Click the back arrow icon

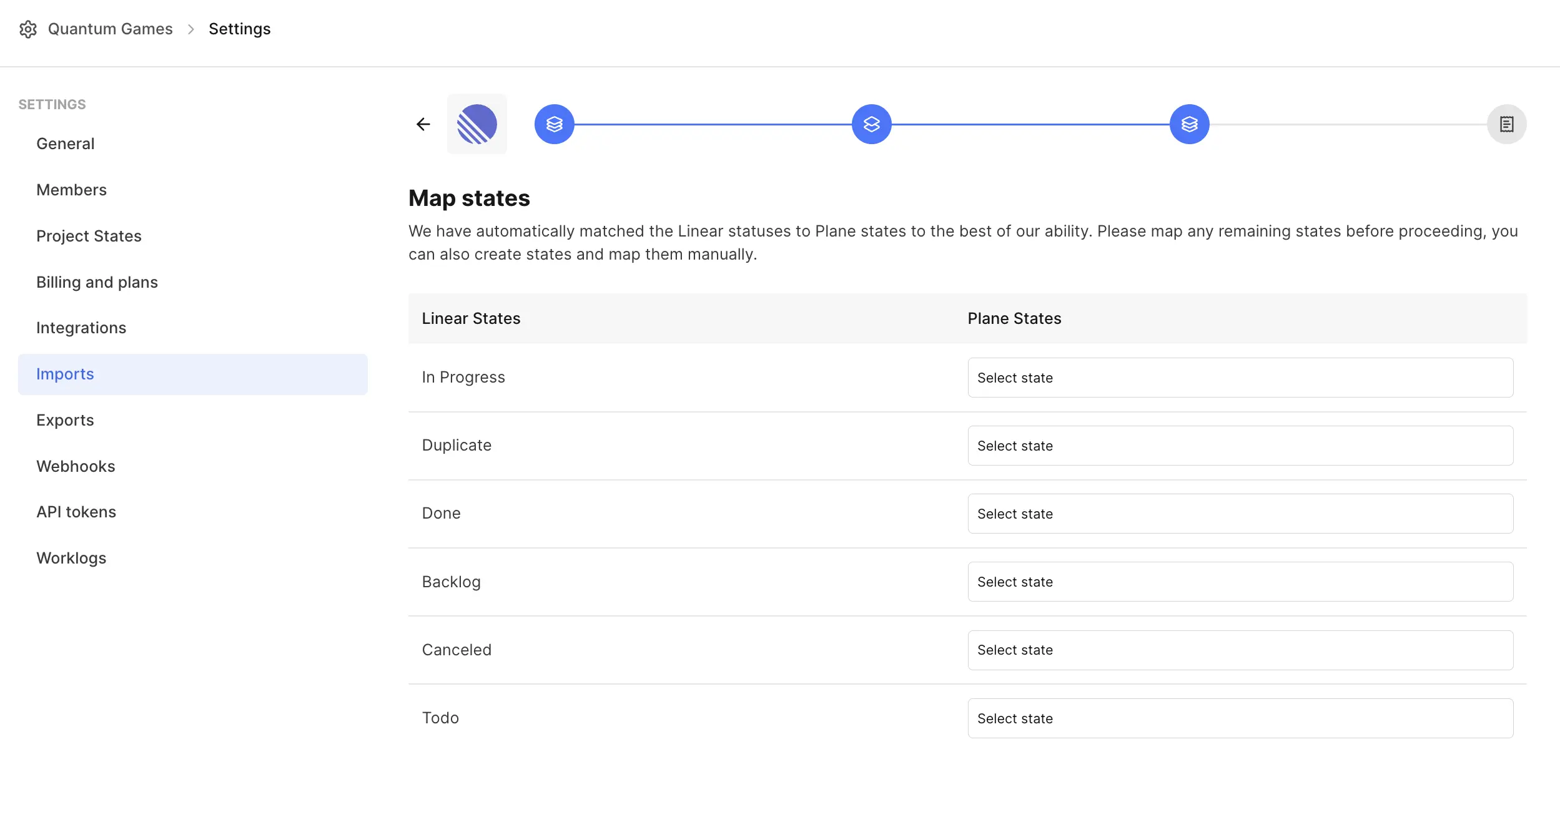(x=423, y=124)
